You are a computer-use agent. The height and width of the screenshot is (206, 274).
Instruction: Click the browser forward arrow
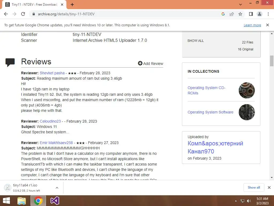14,14
